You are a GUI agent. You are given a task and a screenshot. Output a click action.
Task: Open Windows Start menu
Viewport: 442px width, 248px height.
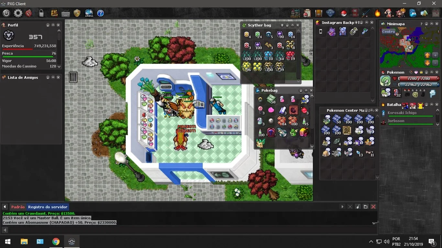pos(7,242)
